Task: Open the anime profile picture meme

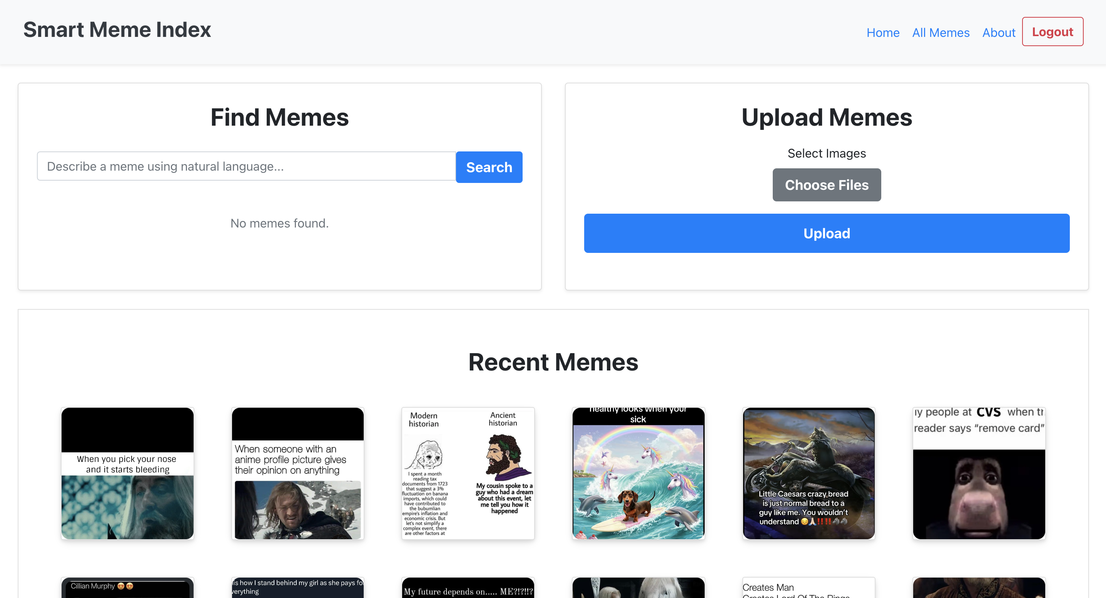Action: (x=297, y=473)
